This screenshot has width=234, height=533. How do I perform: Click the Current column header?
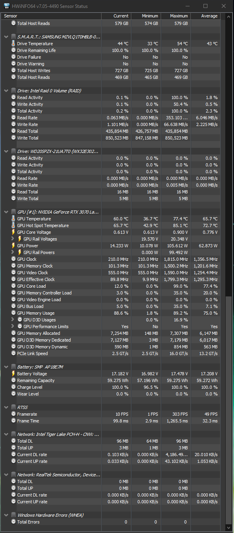point(116,16)
